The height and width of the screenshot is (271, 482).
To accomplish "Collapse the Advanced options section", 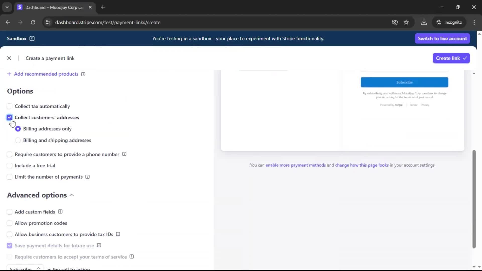I will click(72, 195).
